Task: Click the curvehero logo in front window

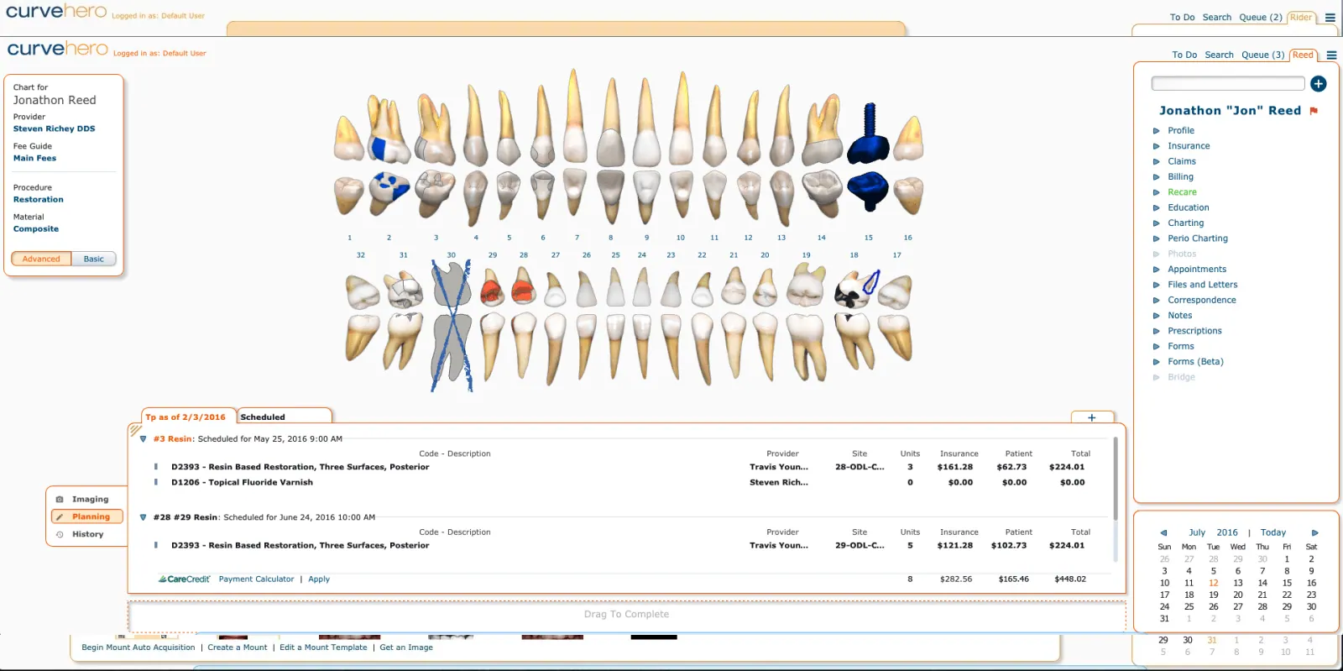Action: (57, 49)
